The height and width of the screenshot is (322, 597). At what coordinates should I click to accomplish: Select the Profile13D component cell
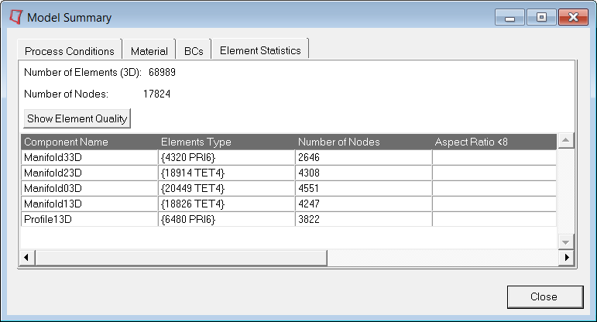click(89, 219)
